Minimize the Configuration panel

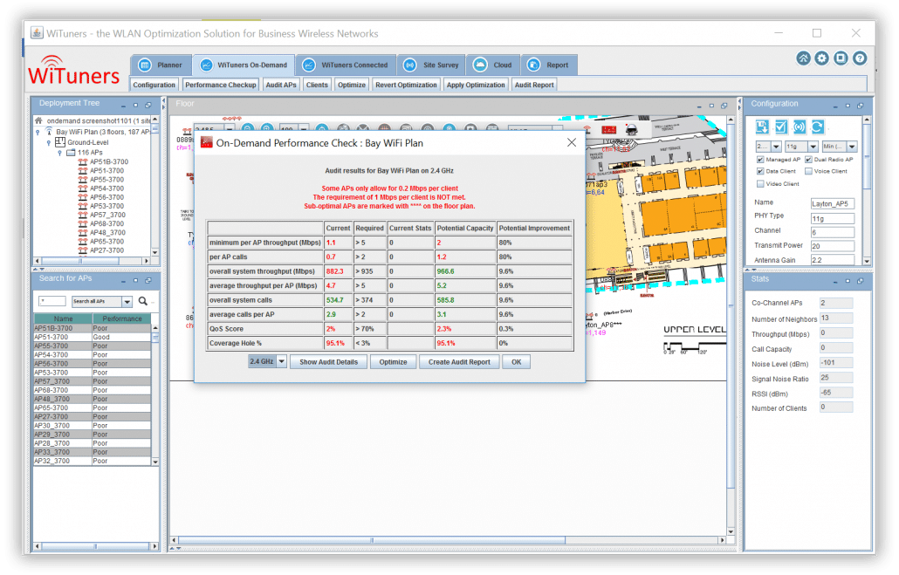[x=835, y=106]
